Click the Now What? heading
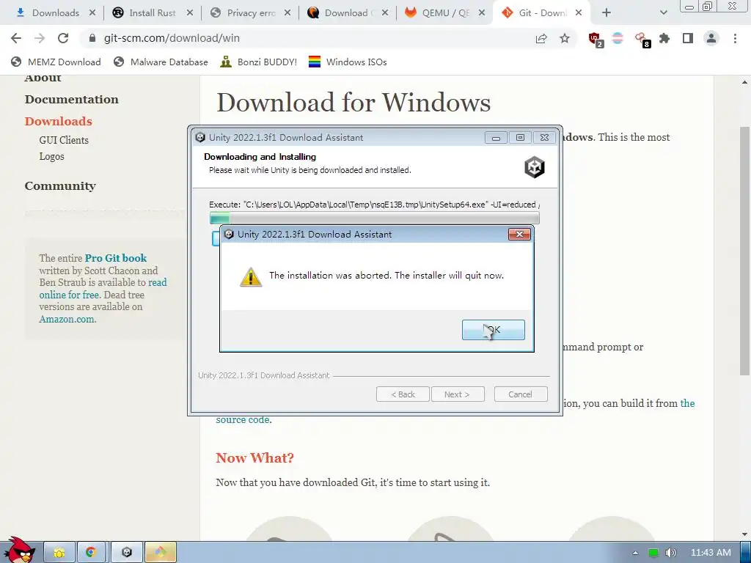This screenshot has height=563, width=751. (254, 458)
